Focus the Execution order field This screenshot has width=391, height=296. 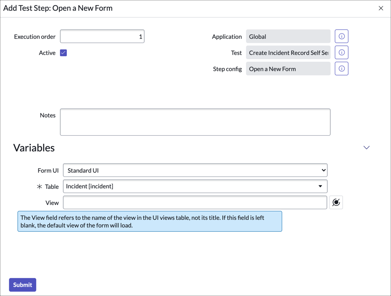coord(102,37)
